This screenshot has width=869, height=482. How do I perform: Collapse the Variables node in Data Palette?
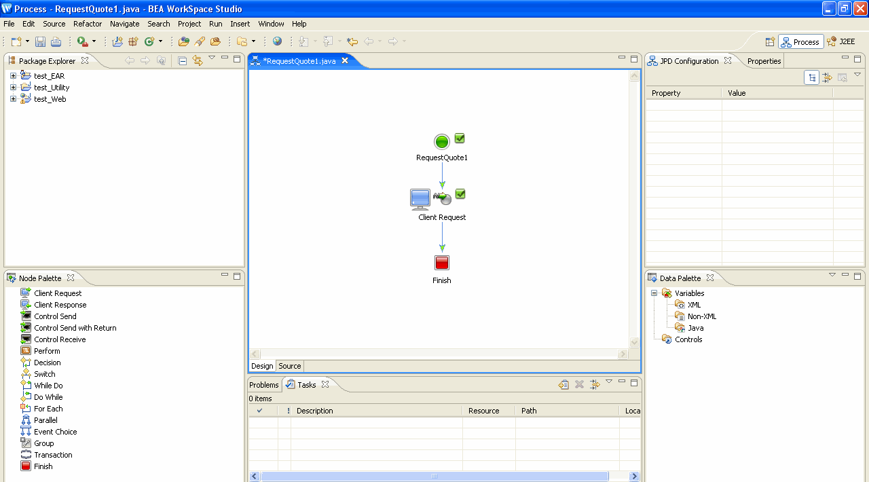pyautogui.click(x=654, y=293)
